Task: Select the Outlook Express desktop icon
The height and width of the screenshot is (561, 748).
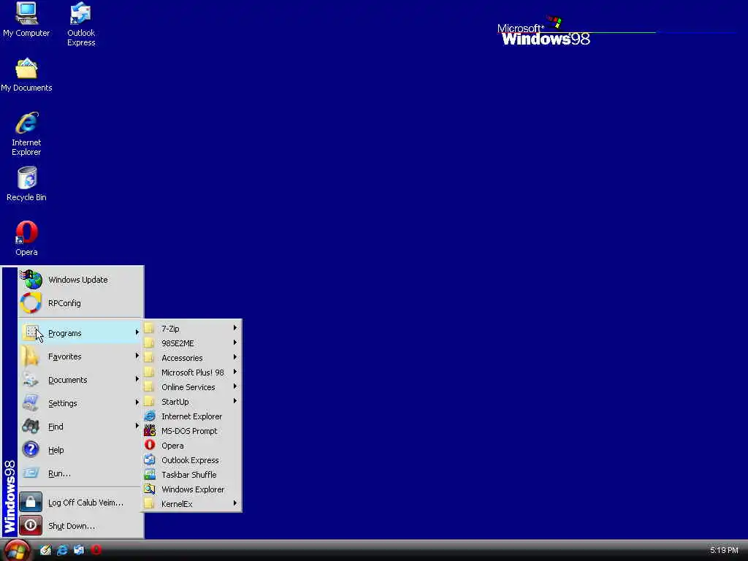Action: click(x=80, y=24)
